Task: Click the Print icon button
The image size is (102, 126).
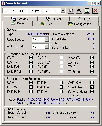Action: (x=79, y=11)
